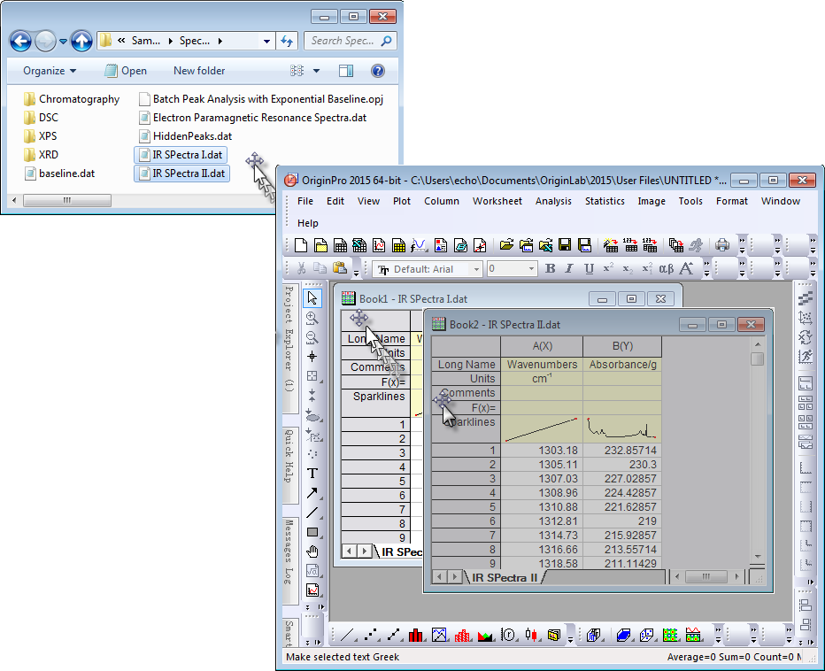
Task: Click Organize dropdown in Explorer window
Action: [50, 71]
